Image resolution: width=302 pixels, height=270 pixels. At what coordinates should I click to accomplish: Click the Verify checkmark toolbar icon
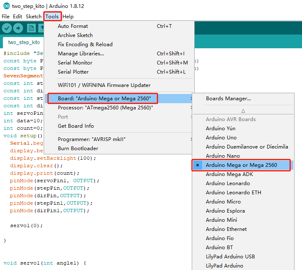coord(7,28)
